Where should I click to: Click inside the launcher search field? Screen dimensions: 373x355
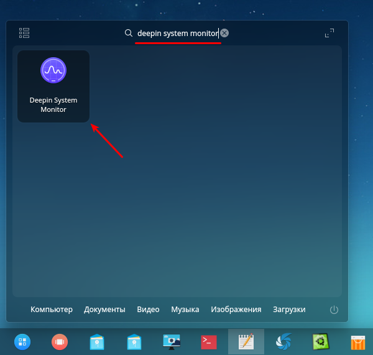(178, 33)
